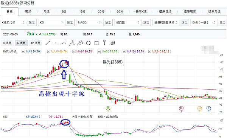Click the K值 > 80為紅點 legend text
Viewport: 227px width, 138px height.
(x=82, y=116)
